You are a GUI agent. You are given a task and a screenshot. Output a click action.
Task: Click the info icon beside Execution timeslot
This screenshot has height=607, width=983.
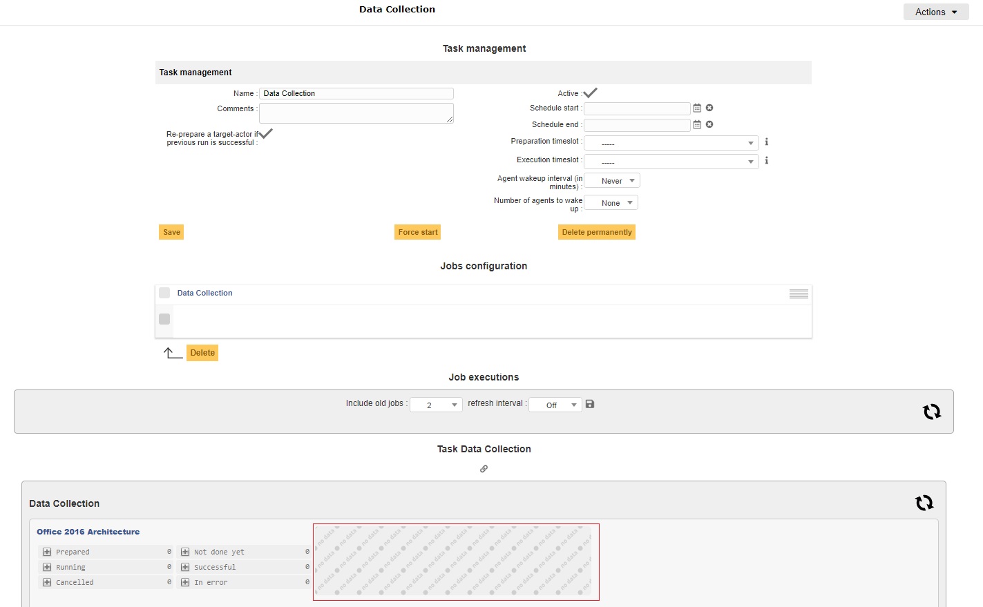[766, 160]
